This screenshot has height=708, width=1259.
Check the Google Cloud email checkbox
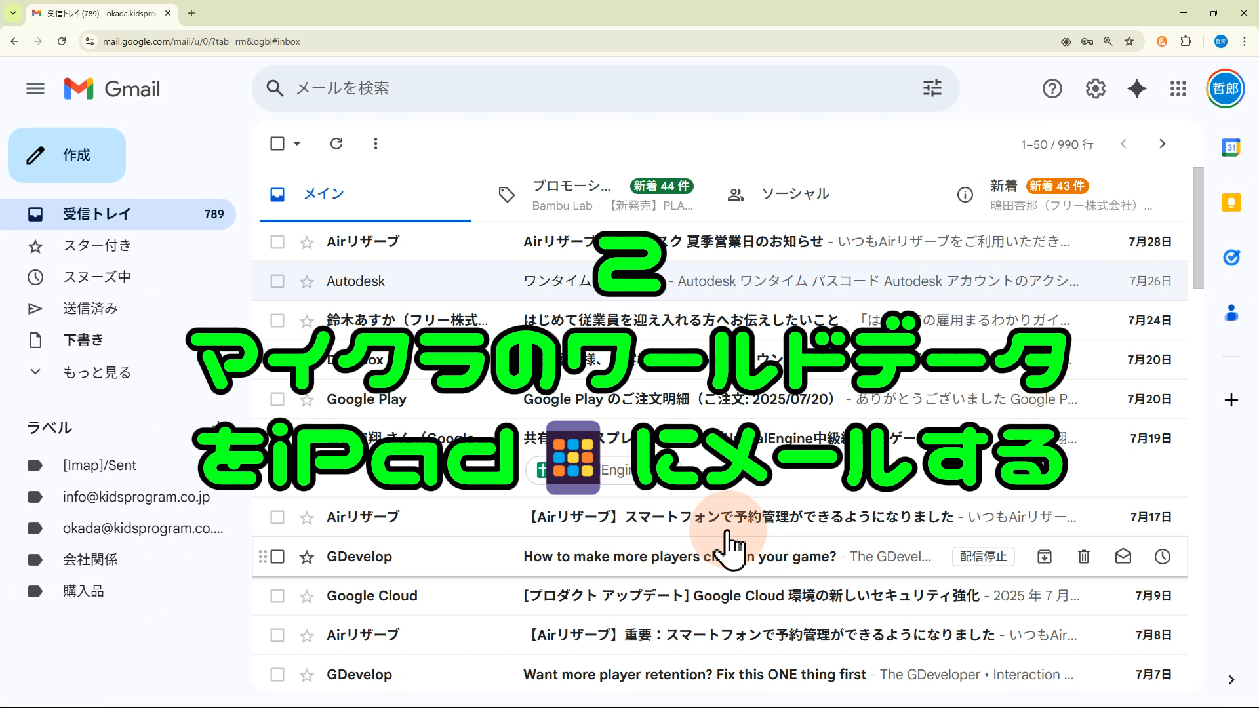pyautogui.click(x=277, y=596)
